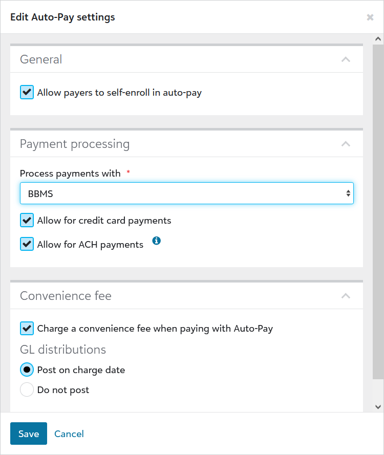Click the Payment processing header title

(75, 144)
